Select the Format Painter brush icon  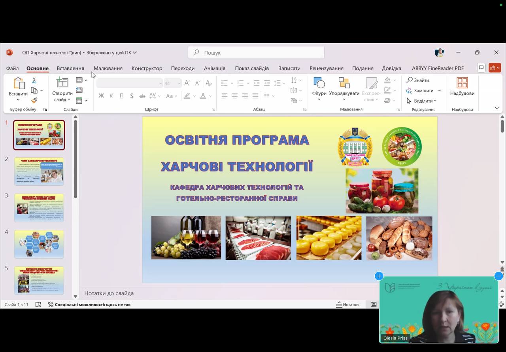(x=34, y=101)
